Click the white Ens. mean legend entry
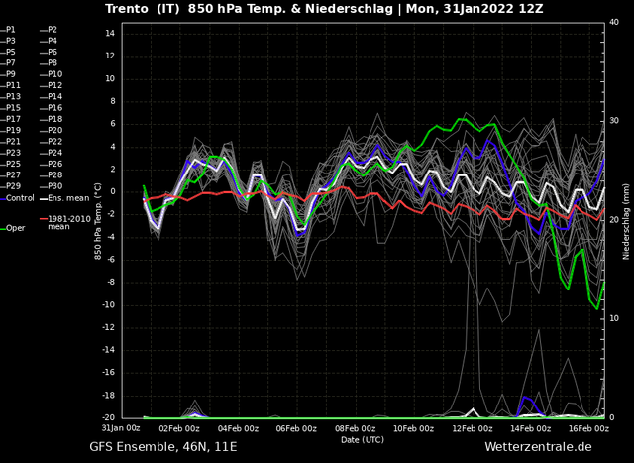Viewport: 634px width, 463px height. pyautogui.click(x=64, y=198)
